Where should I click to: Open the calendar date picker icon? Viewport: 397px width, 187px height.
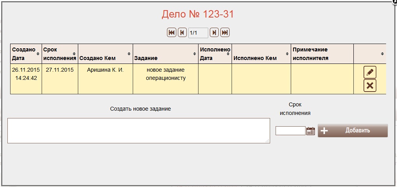[311, 131]
